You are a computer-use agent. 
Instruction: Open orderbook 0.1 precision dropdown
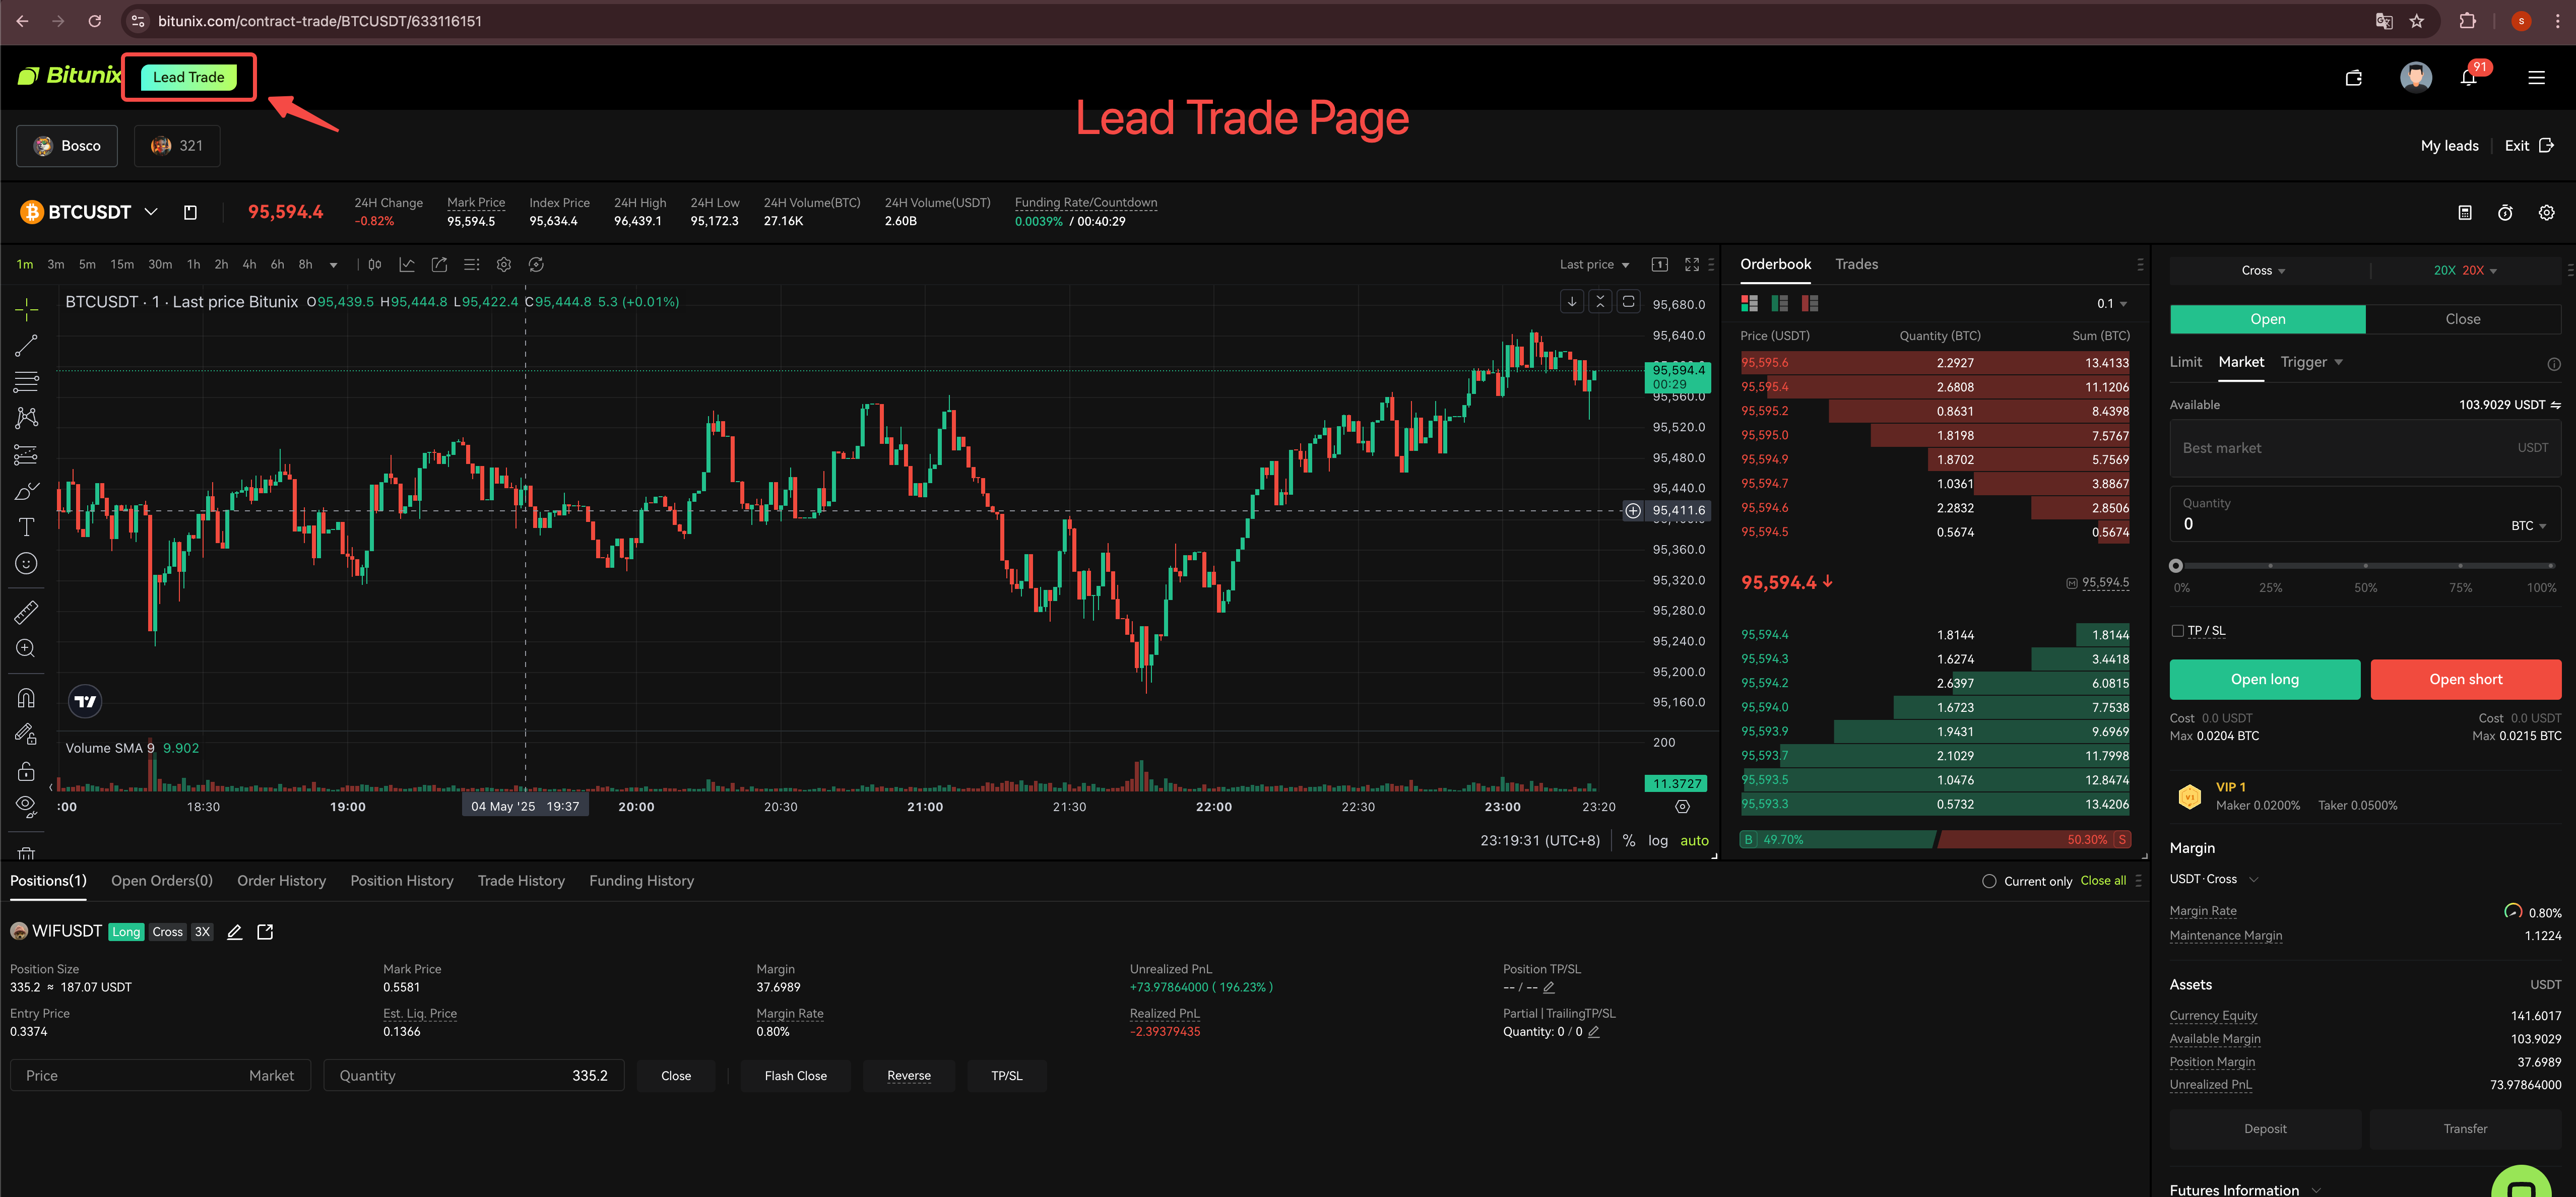point(2112,304)
